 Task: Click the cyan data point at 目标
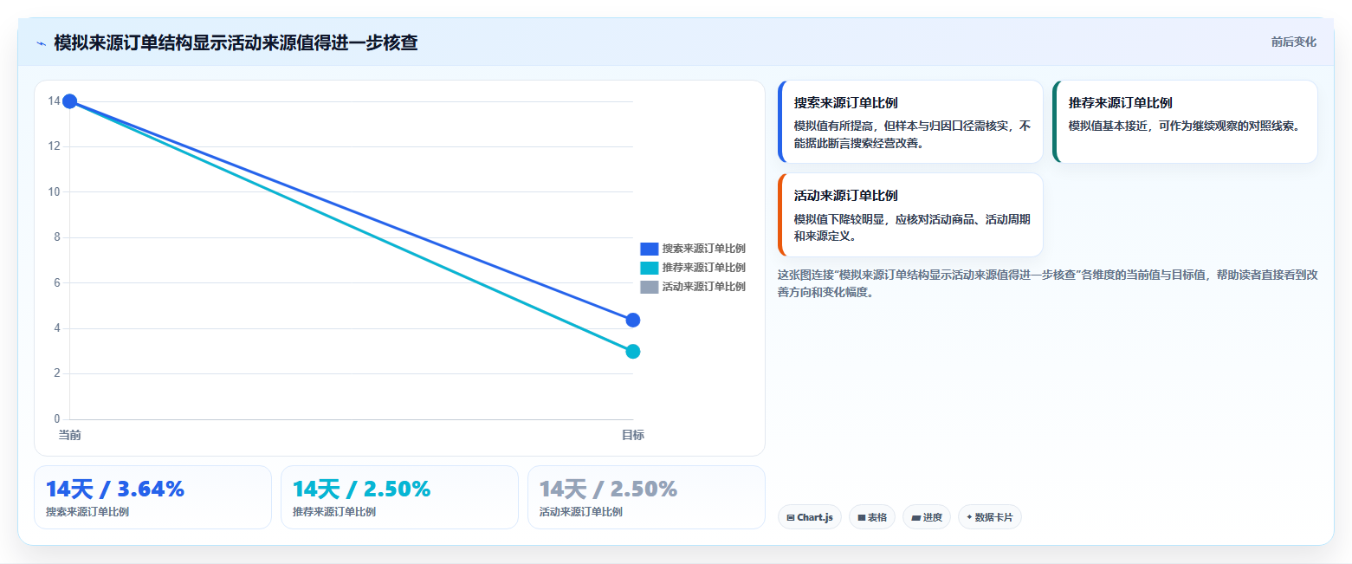click(x=633, y=352)
